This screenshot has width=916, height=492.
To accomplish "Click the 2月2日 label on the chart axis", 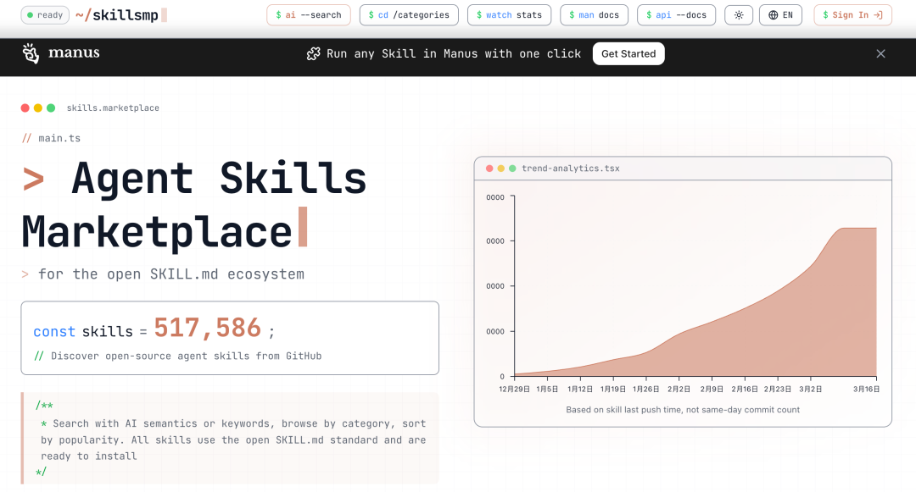I will [679, 389].
